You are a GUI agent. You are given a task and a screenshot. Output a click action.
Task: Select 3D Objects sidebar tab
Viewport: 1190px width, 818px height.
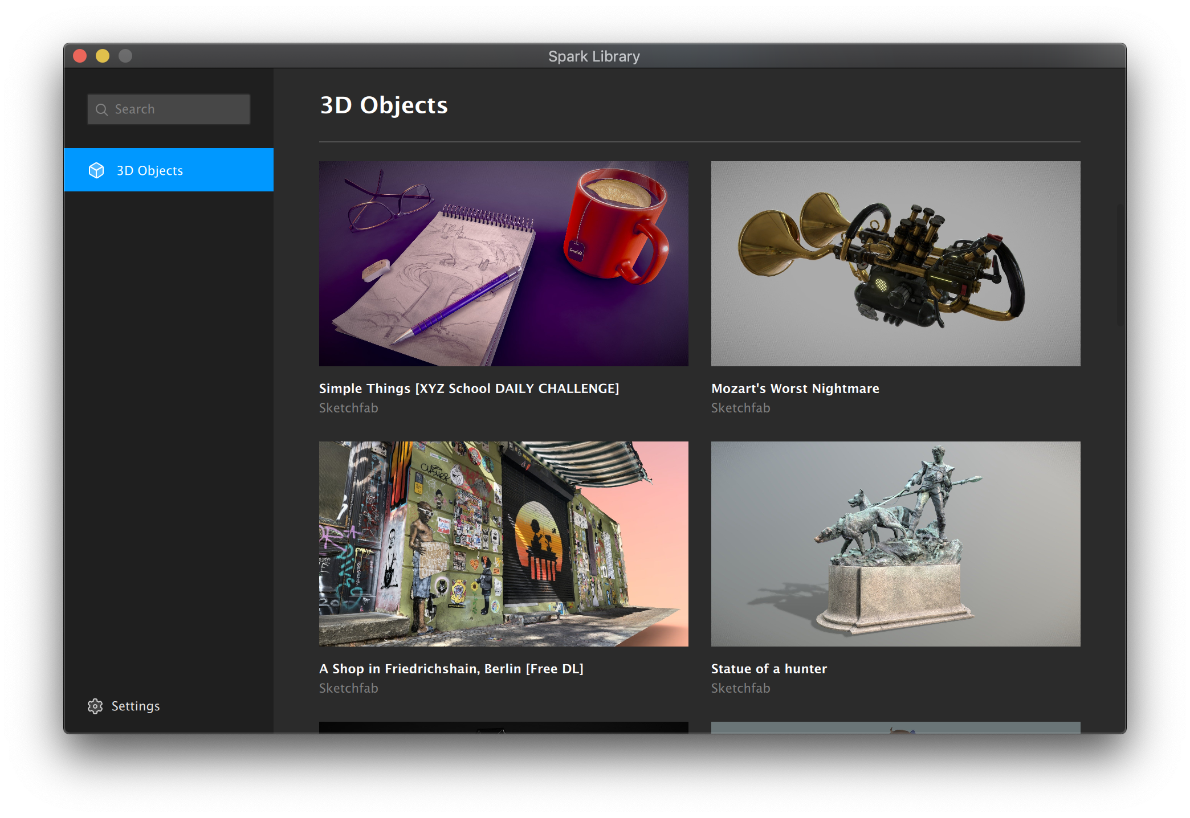click(169, 170)
